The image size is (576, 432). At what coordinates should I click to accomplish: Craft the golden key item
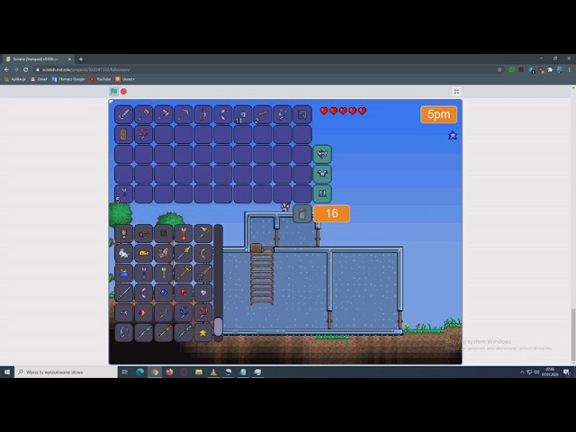(144, 253)
